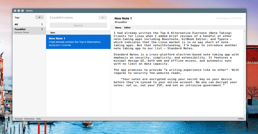Edit the New Note 1 title
258x134 pixels.
123,18
